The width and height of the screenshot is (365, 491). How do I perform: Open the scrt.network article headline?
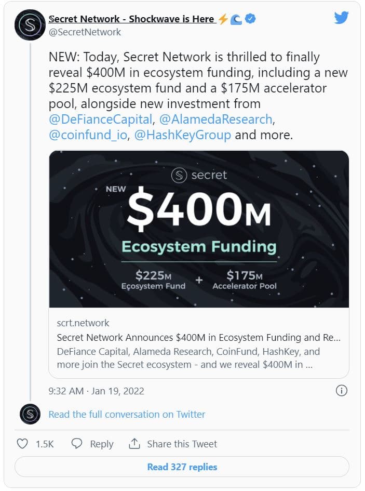198,337
